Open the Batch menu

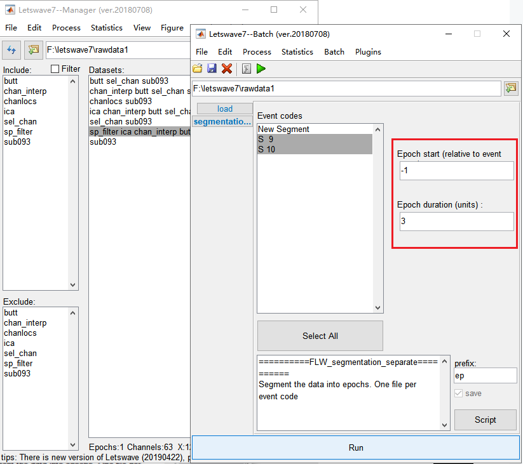tap(334, 52)
